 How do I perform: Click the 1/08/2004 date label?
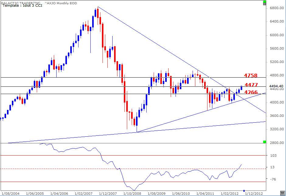(10, 194)
